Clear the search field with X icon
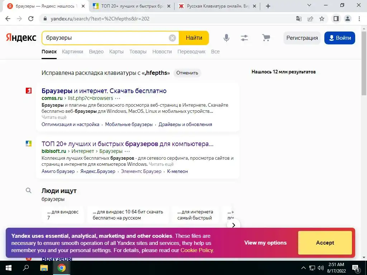 172,38
